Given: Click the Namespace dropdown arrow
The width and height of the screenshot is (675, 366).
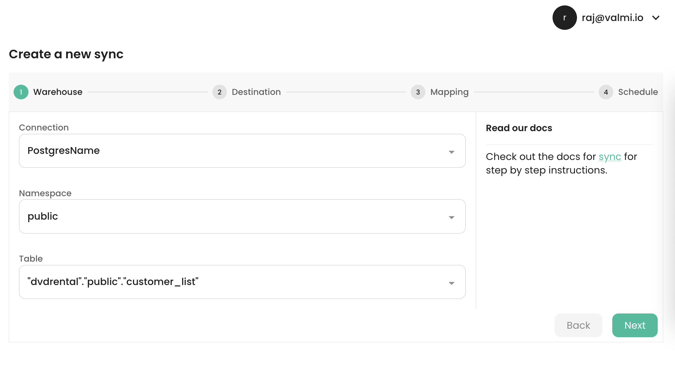Looking at the screenshot, I should 451,218.
